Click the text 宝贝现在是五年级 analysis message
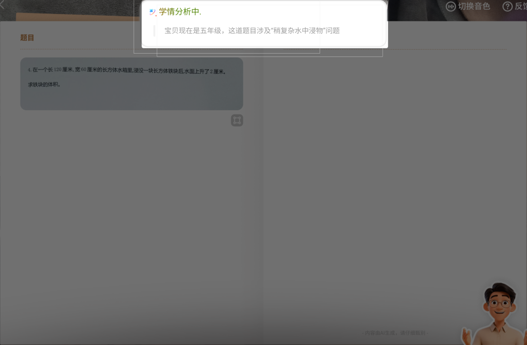Screen dimensions: 527x345 coord(252,31)
